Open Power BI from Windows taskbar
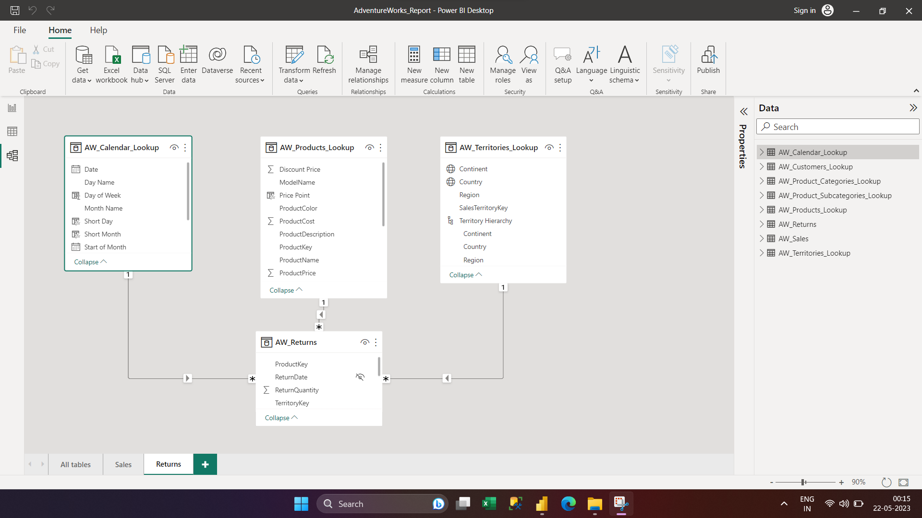The image size is (922, 518). tap(542, 504)
